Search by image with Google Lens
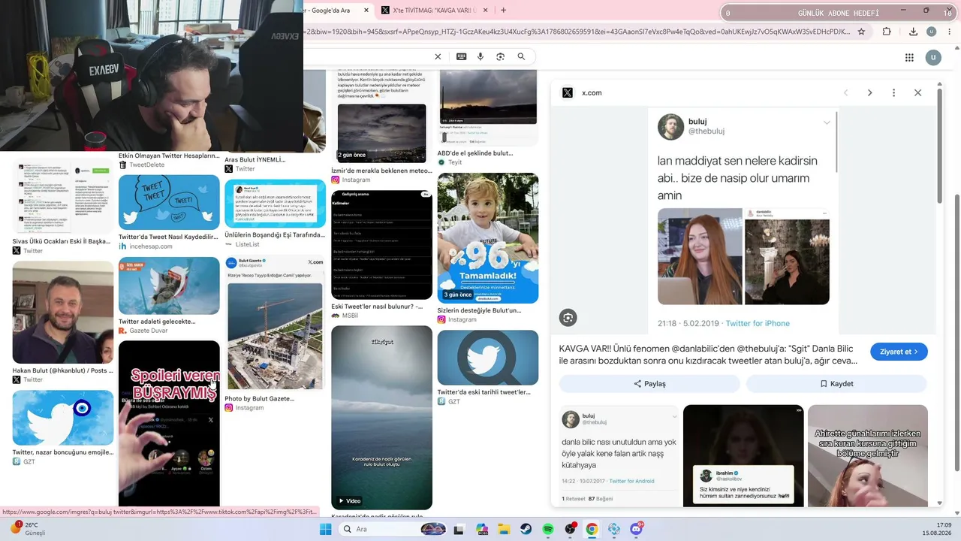961x541 pixels. pos(500,56)
